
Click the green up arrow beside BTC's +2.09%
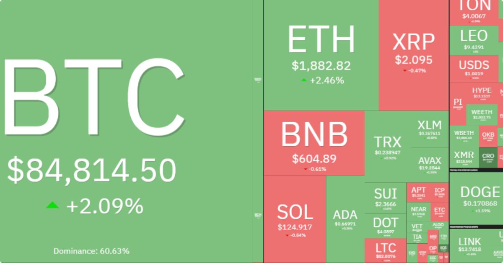click(52, 205)
